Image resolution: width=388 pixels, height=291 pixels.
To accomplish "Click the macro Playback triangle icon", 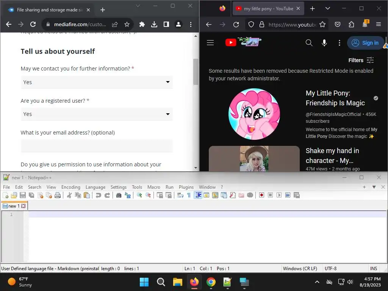I will [x=279, y=195].
